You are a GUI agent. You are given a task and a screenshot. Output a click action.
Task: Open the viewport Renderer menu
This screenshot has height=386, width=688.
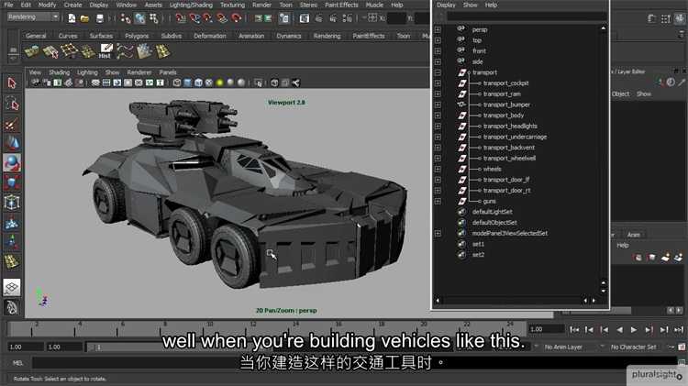[139, 72]
